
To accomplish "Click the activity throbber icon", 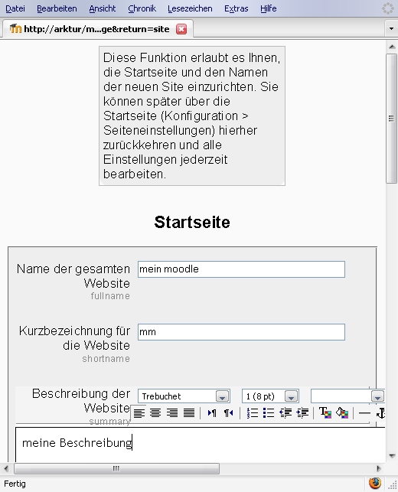I will tap(388, 8).
